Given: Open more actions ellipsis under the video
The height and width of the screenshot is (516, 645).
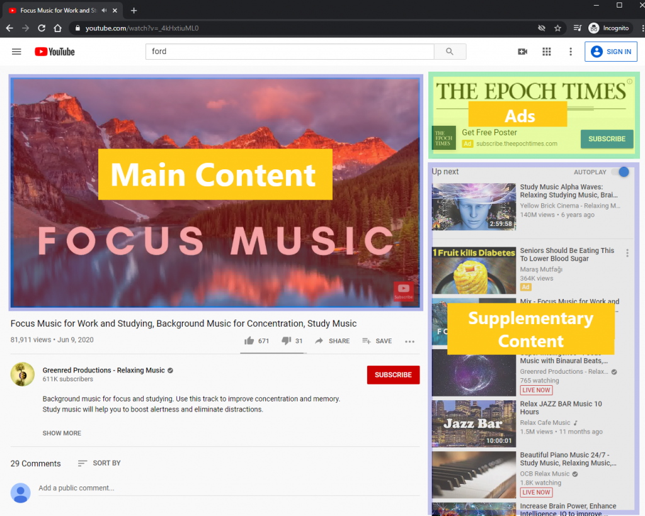Looking at the screenshot, I should click(x=409, y=342).
